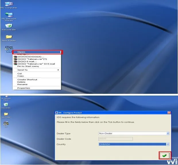Click the IDS title bar icon in Configure Product dialog
Image resolution: width=178 pixels, height=165 pixels.
point(57,112)
